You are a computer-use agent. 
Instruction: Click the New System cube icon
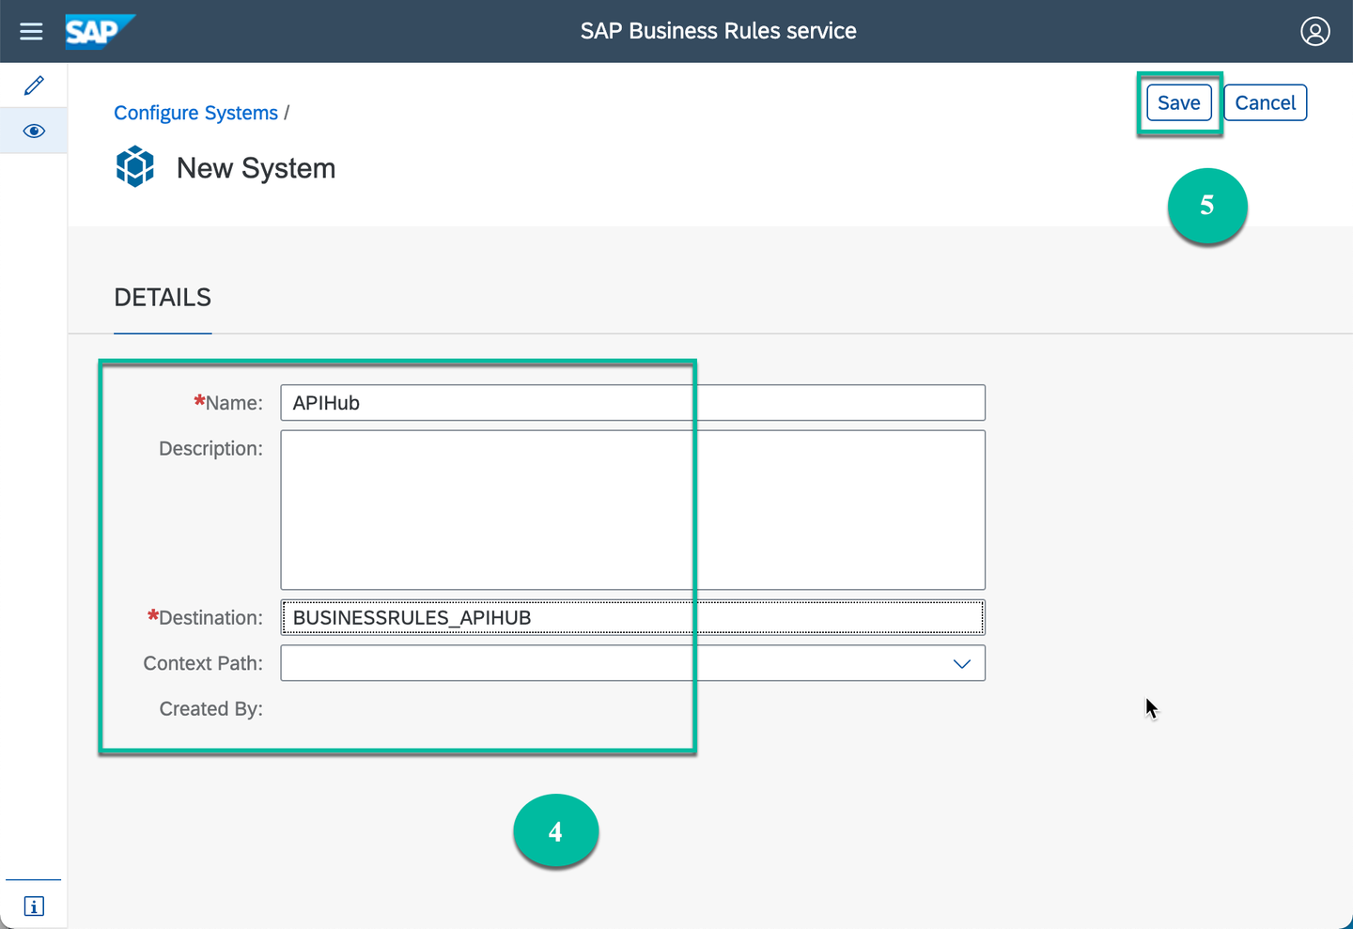[x=135, y=166]
